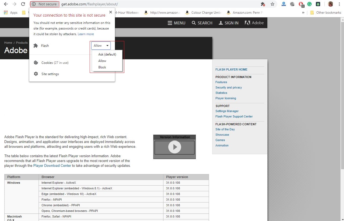Choose Block option for Flash
344x221 pixels.
107,67
